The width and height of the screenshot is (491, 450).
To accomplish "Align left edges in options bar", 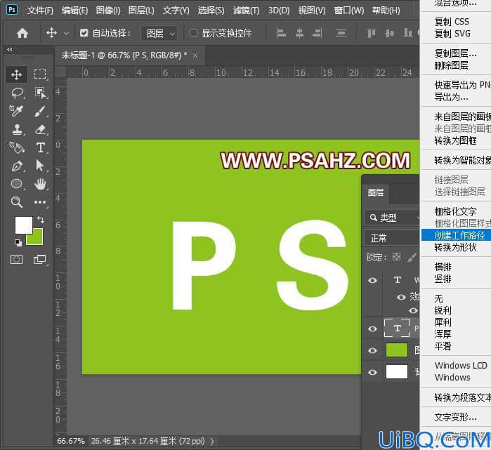I will [281, 33].
